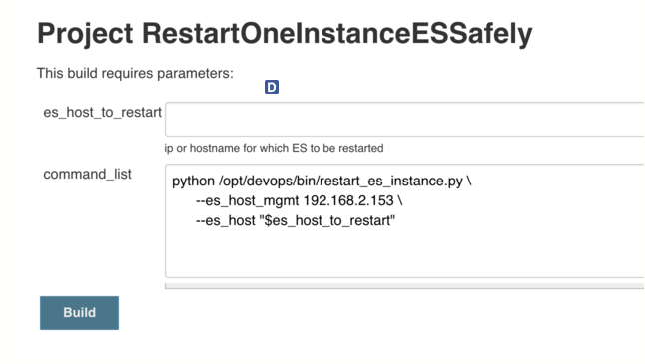This screenshot has height=364, width=645.
Task: Click the 'python /opt/devops/bin/restart_es_instance.py' line
Action: 322,182
